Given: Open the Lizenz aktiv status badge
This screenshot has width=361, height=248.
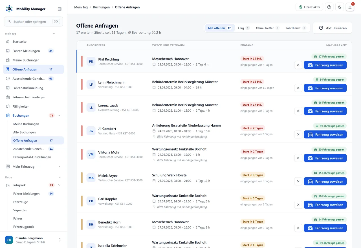Looking at the screenshot, I should pos(309,7).
